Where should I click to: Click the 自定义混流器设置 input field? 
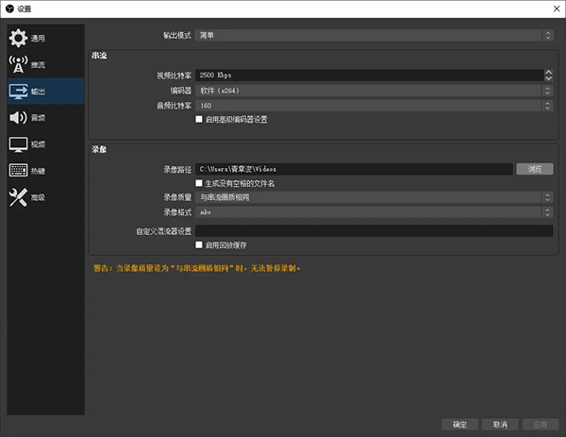click(375, 230)
